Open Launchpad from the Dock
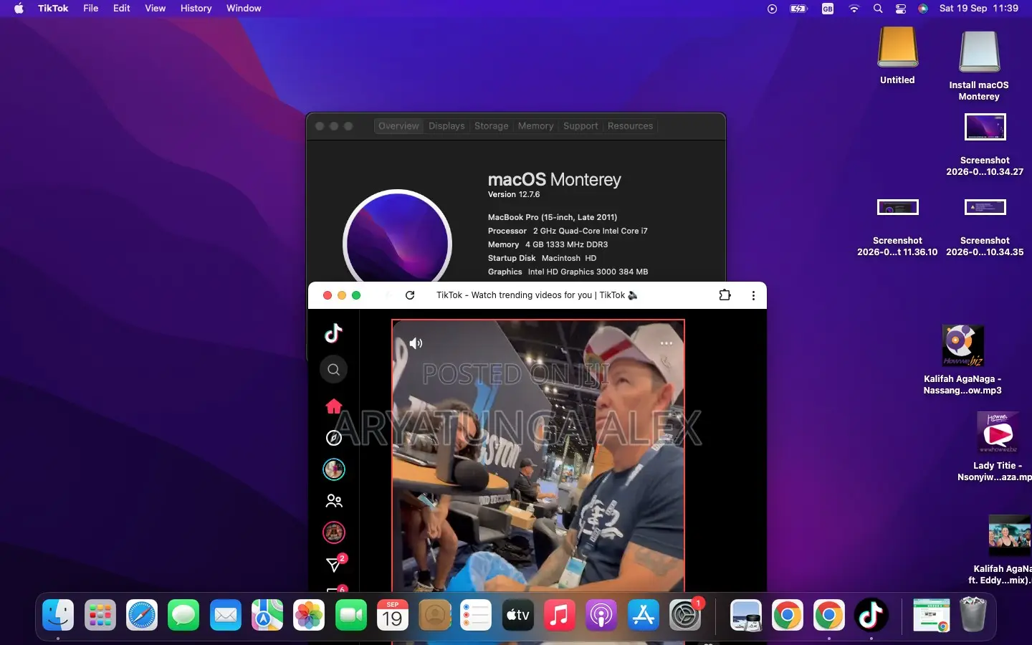This screenshot has width=1032, height=645. tap(100, 615)
